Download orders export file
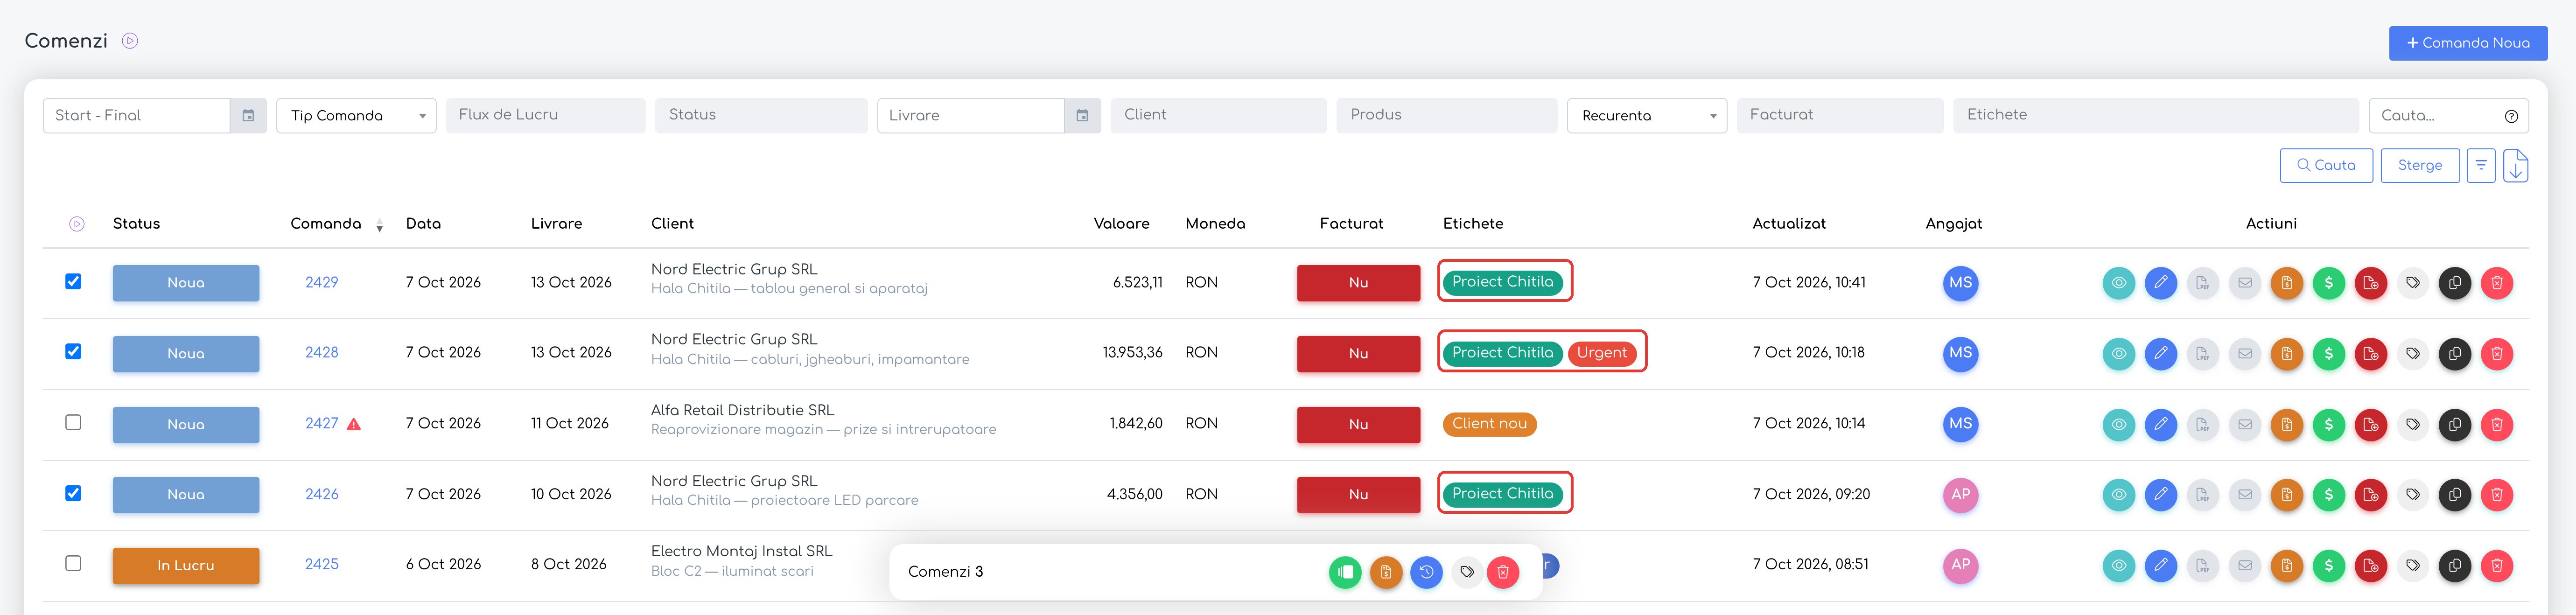 coord(2515,166)
